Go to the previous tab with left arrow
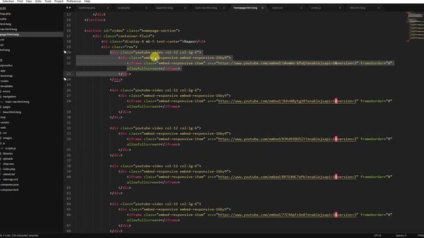 (x=67, y=7)
